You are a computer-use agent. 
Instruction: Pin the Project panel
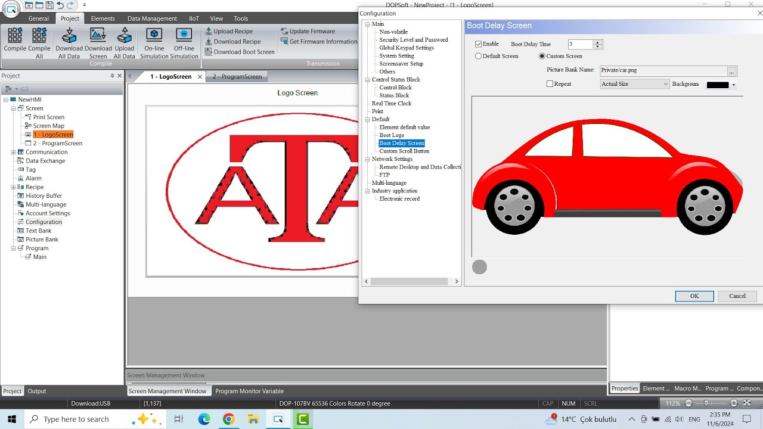(112, 76)
